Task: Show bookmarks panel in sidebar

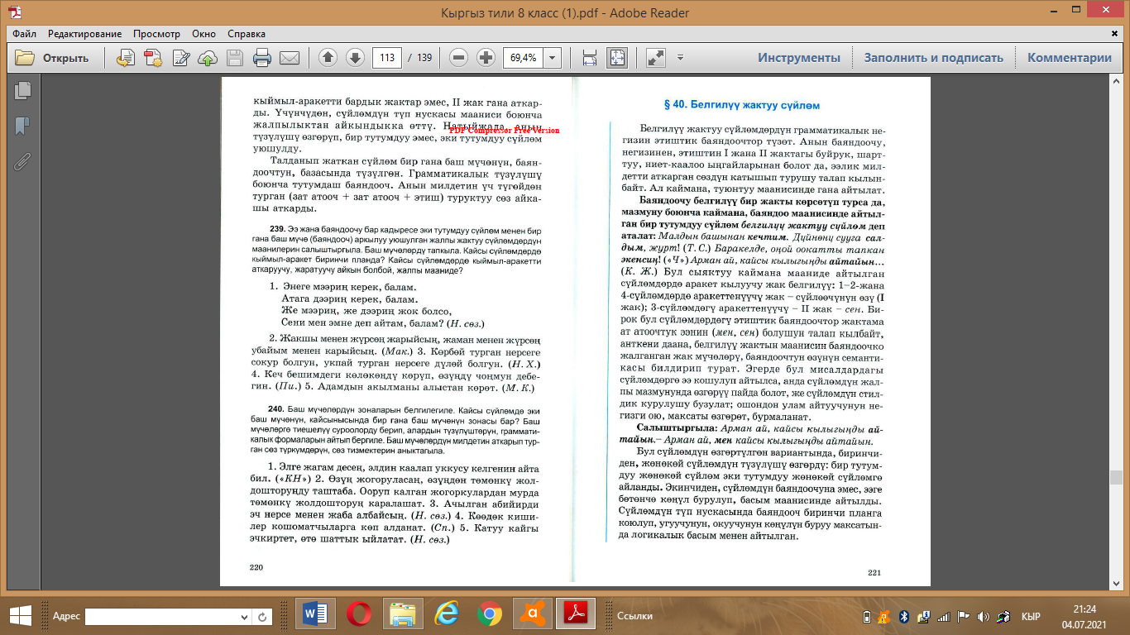Action: click(22, 126)
